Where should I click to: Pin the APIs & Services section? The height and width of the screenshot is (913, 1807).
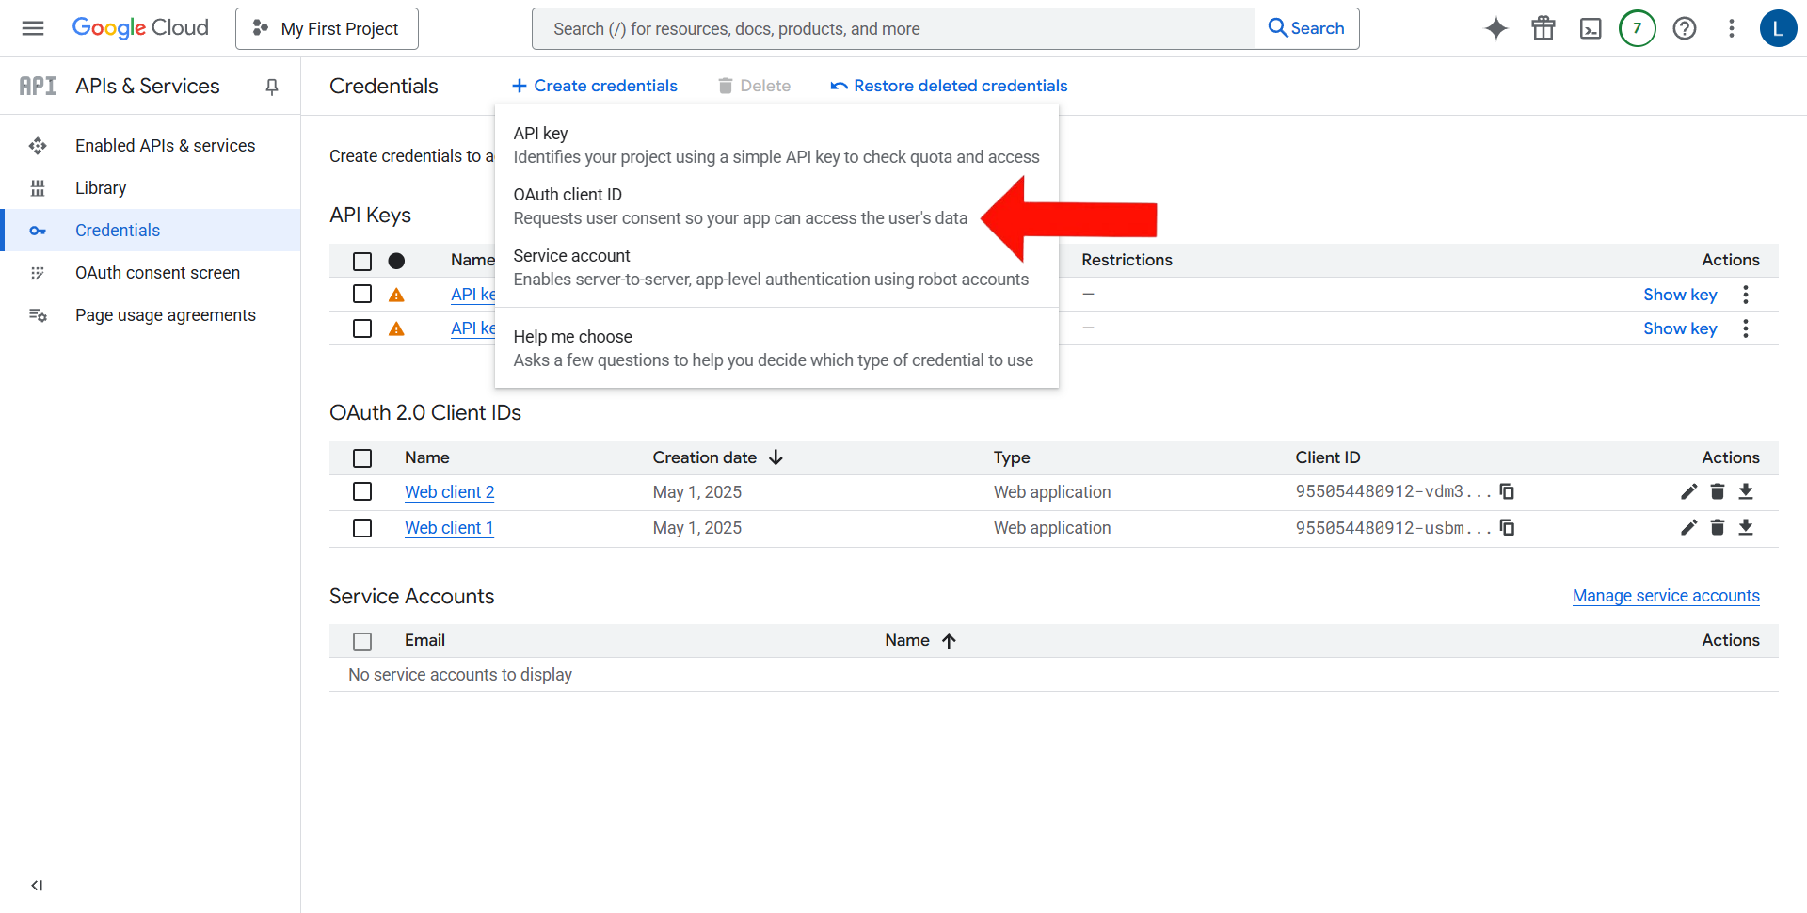click(272, 87)
